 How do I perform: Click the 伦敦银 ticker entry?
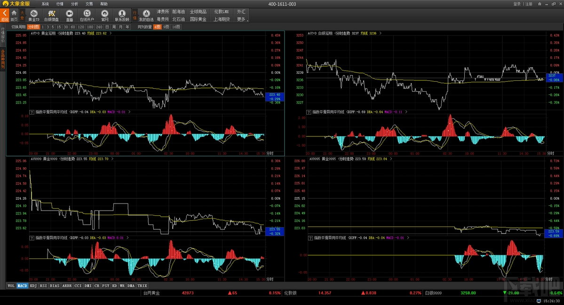point(290,293)
